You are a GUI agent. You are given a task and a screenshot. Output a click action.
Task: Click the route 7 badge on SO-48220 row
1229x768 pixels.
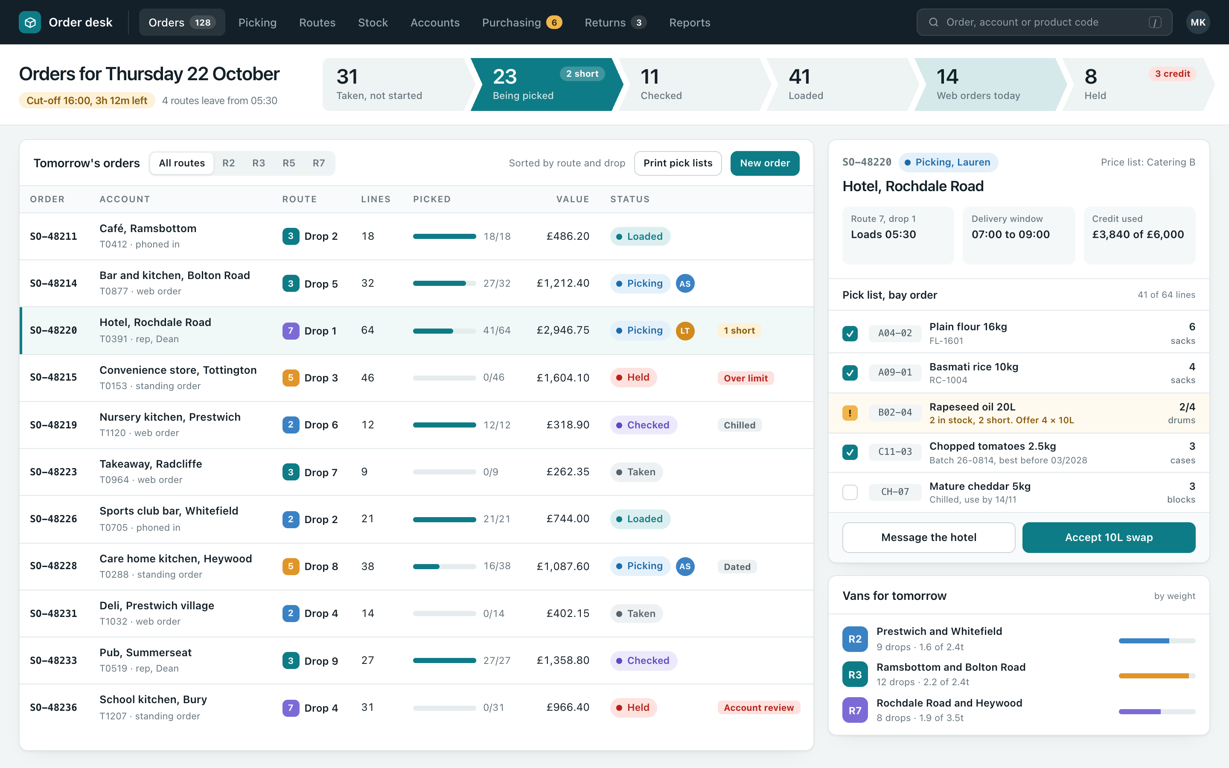(x=291, y=331)
